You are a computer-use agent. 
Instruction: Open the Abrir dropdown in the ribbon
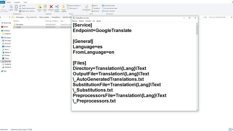coord(95,5)
